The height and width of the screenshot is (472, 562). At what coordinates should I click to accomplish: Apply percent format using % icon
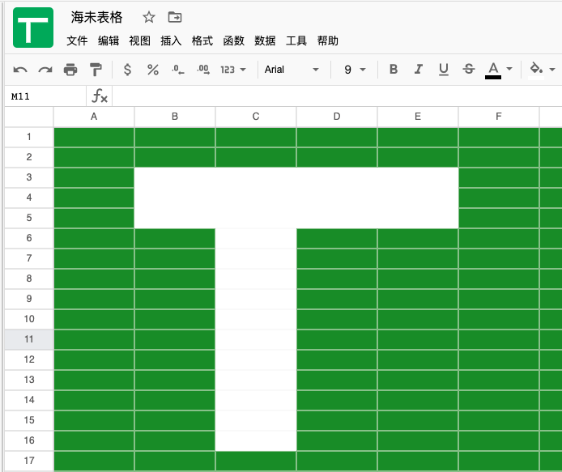click(x=152, y=70)
